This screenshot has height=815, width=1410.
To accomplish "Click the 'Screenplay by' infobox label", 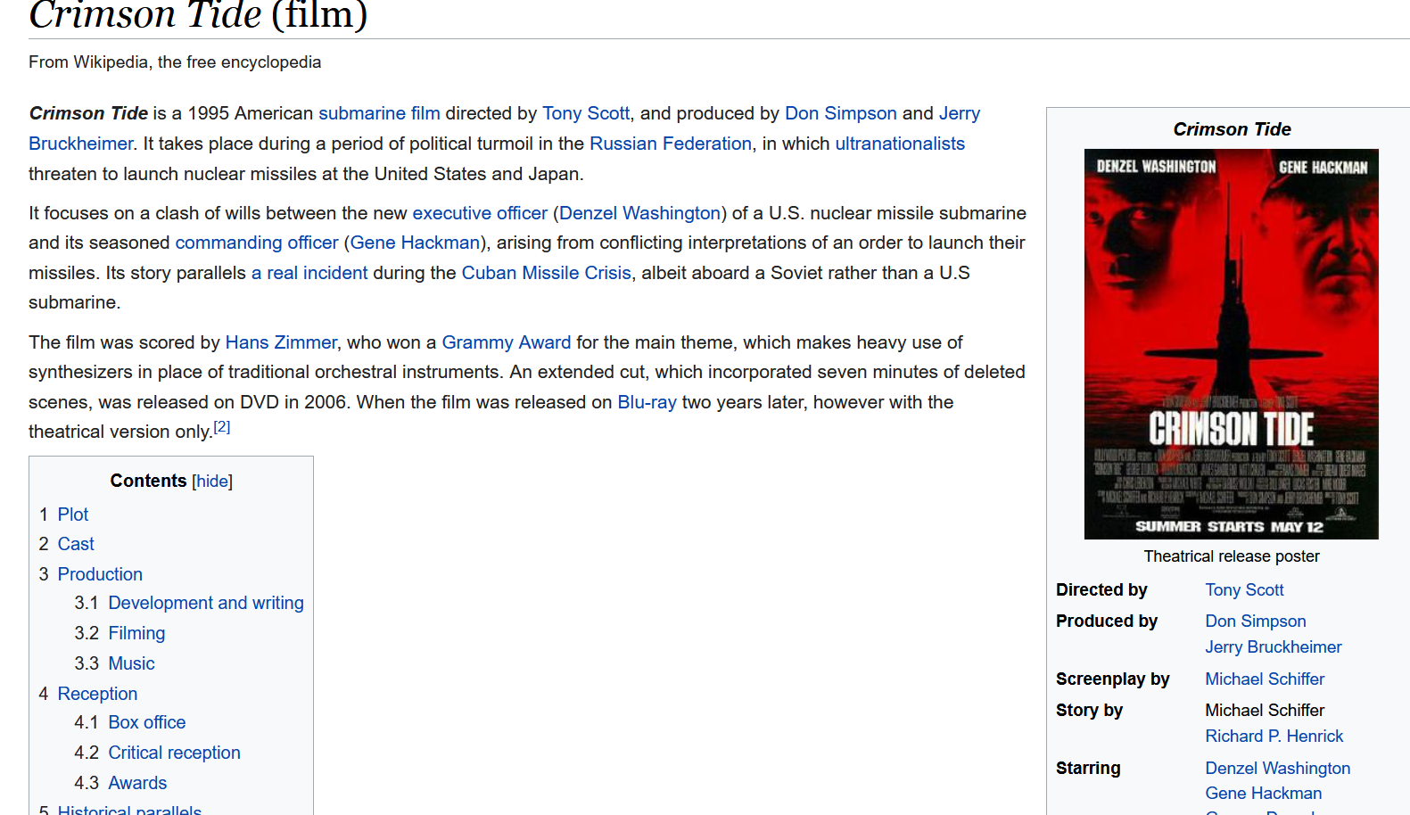I will tap(1112, 679).
